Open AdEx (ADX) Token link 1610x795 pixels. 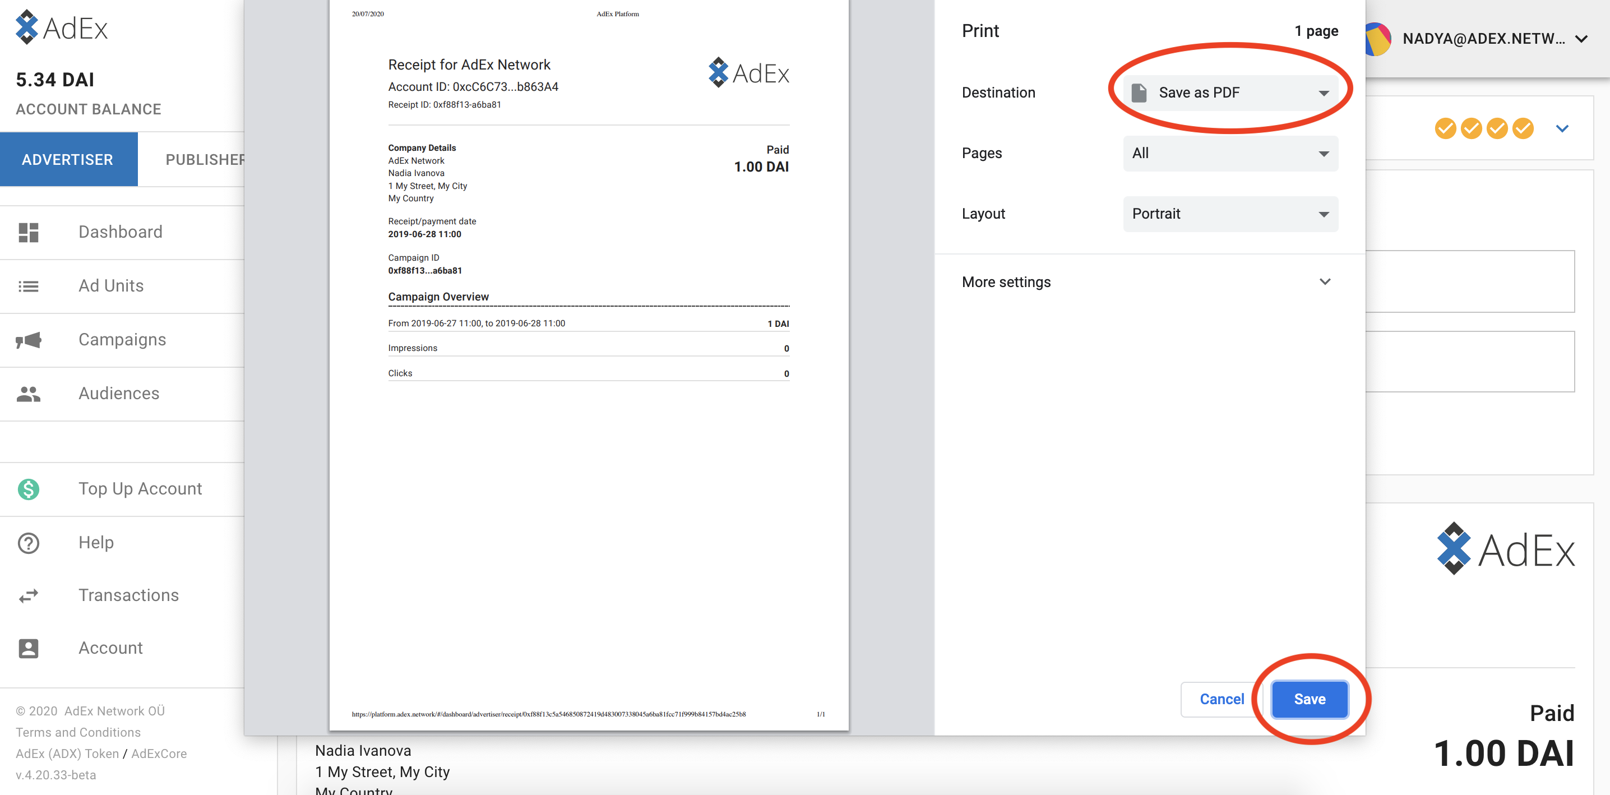67,753
